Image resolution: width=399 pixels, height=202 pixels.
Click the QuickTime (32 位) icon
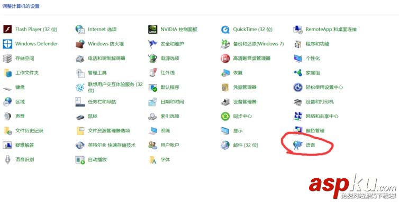225,30
